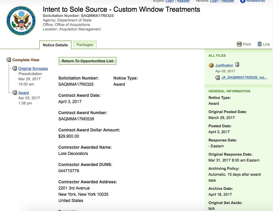273x211 pixels.
Task: Click the Department of State seal logo
Action: [21, 21]
